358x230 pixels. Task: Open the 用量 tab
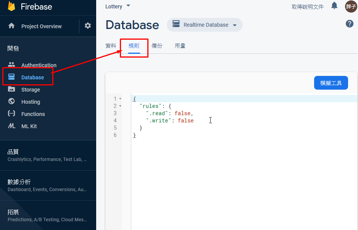click(x=180, y=46)
